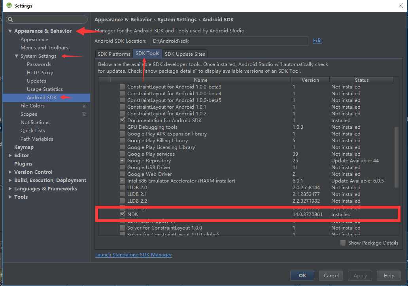Click the Help button
The width and height of the screenshot is (408, 286).
(x=389, y=275)
